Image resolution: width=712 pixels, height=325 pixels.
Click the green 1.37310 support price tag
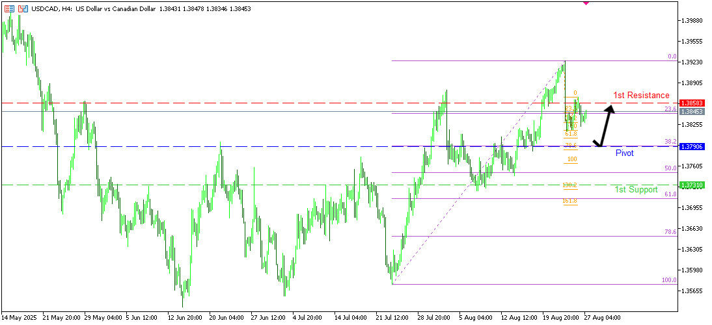pos(691,185)
